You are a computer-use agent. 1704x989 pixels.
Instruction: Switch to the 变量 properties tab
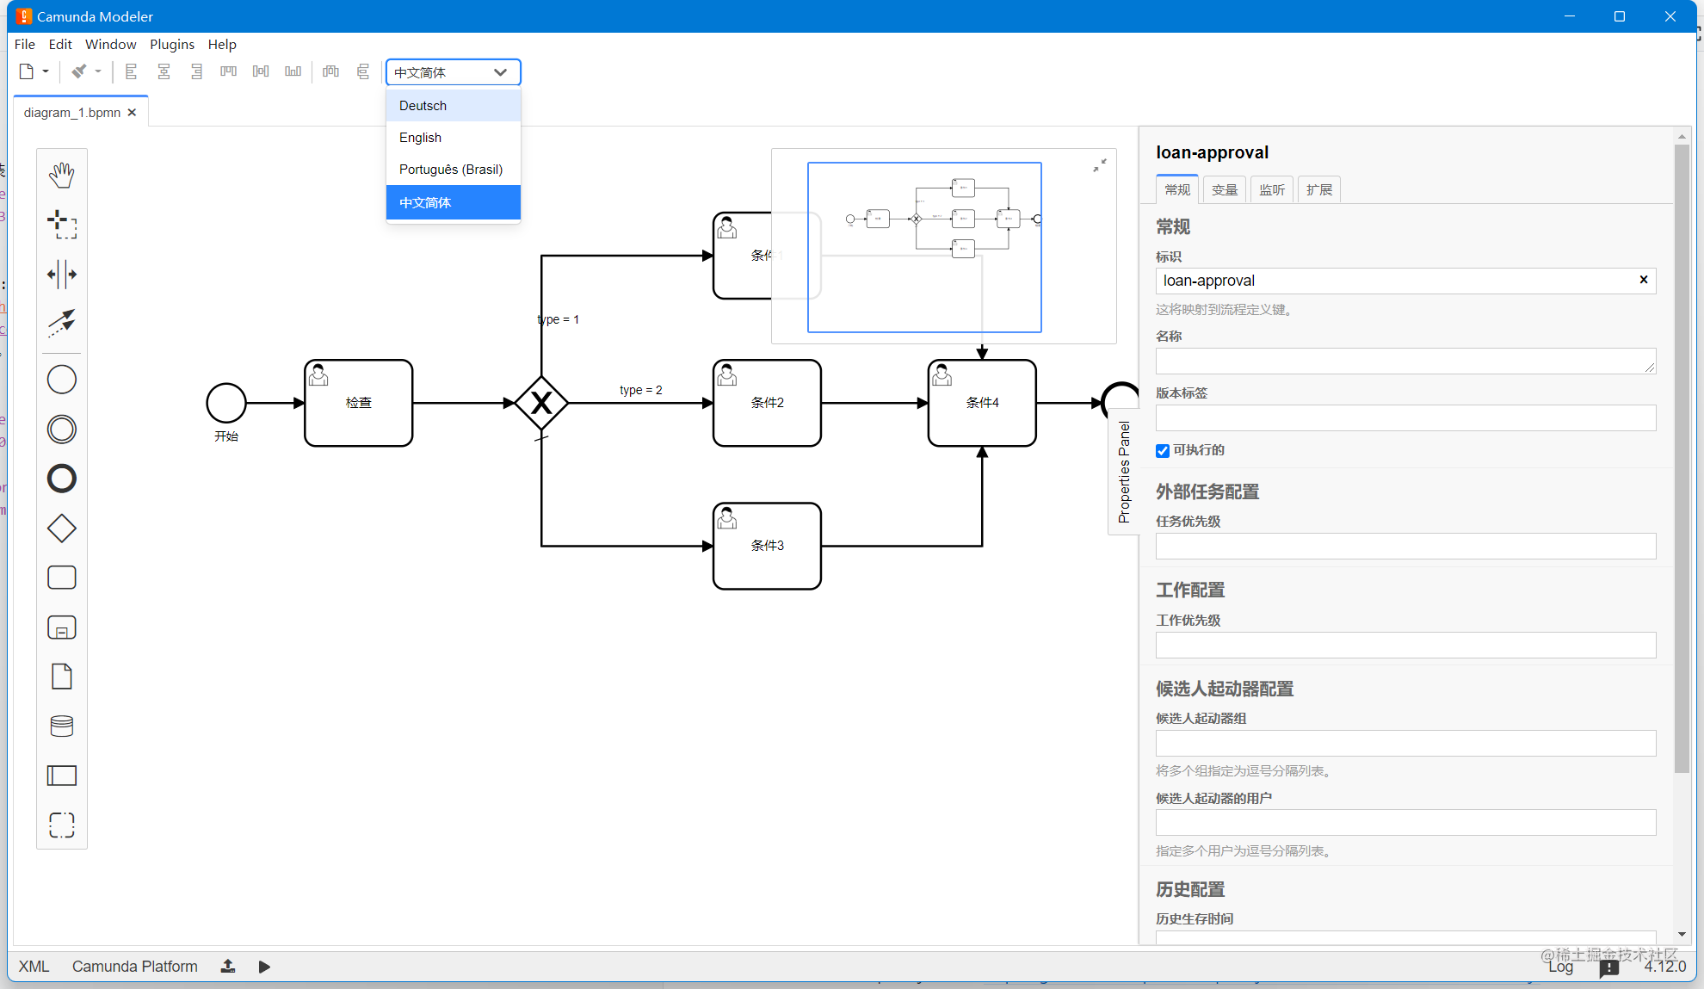pyautogui.click(x=1224, y=189)
